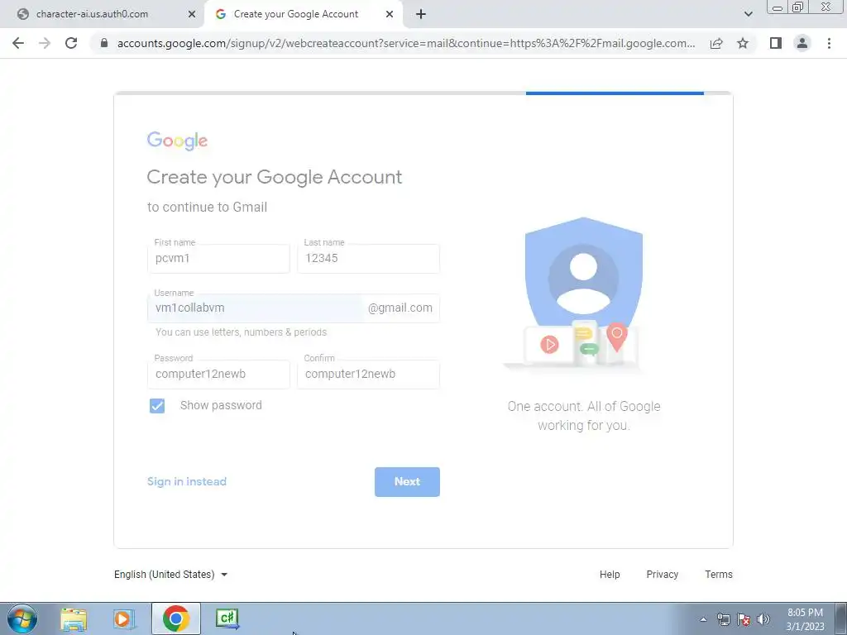Click the browser forward arrow
This screenshot has width=847, height=635.
(45, 43)
